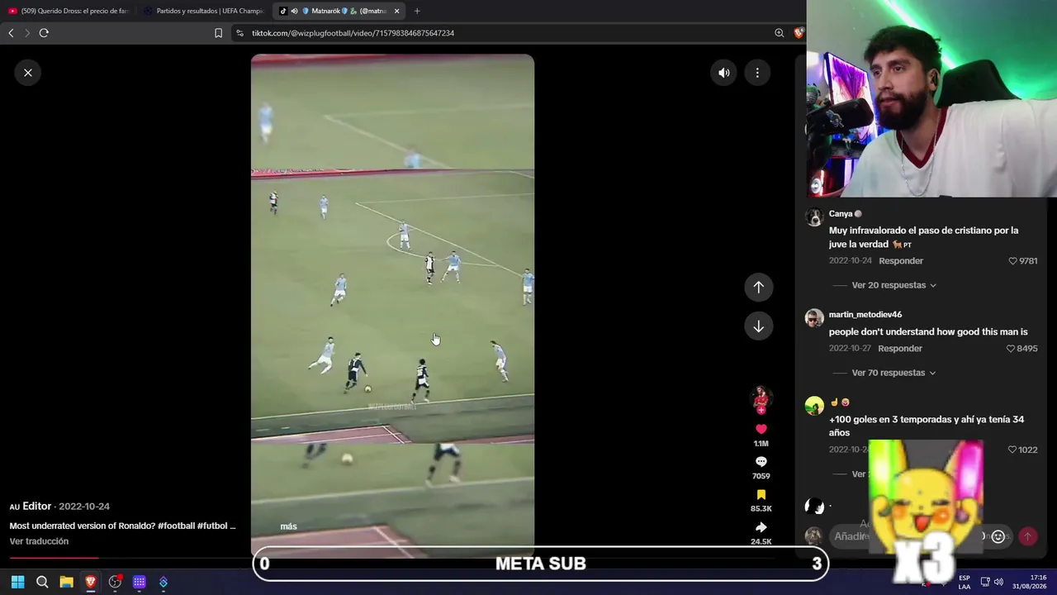Open the #futbol hashtag in the caption

pos(214,526)
